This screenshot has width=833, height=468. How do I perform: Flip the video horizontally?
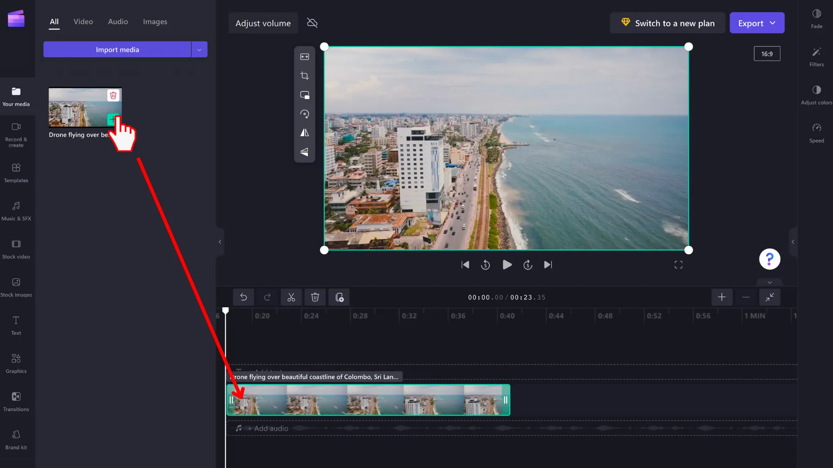click(305, 133)
